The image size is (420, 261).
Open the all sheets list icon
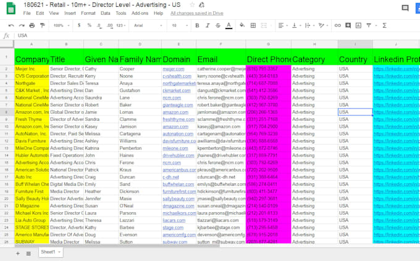point(28,254)
